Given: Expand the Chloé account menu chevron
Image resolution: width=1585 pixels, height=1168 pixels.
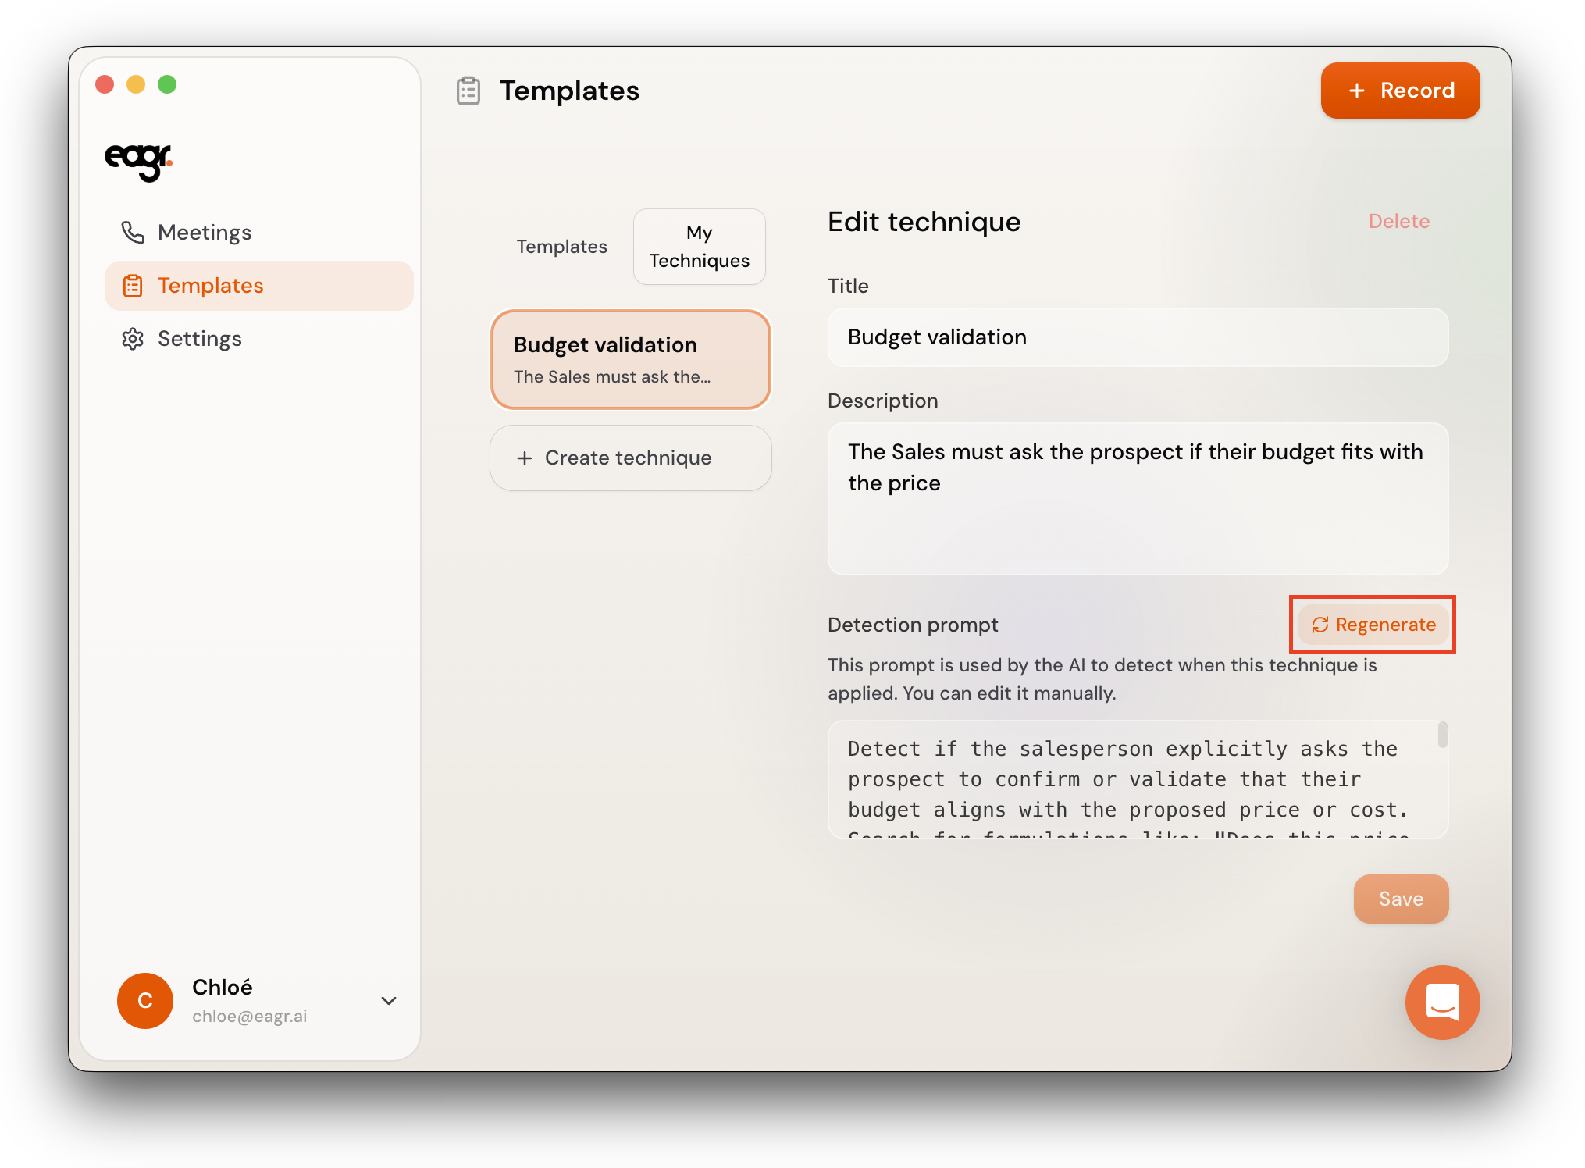Looking at the screenshot, I should coord(388,1000).
